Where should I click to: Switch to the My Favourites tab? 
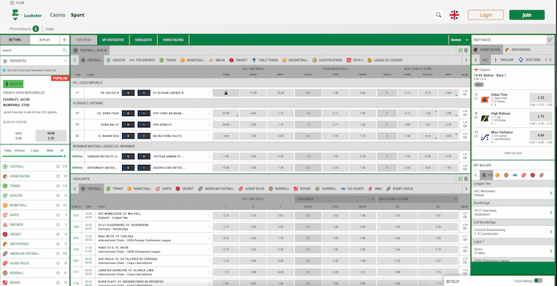[x=113, y=40]
